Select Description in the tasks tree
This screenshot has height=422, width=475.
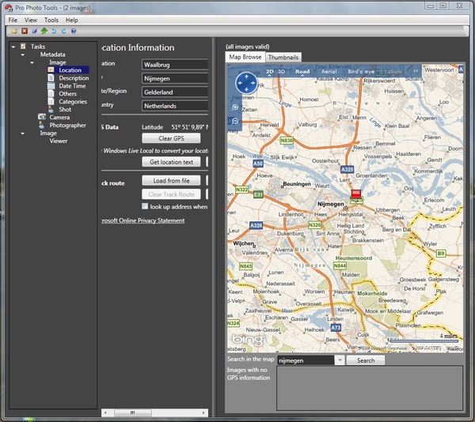74,78
